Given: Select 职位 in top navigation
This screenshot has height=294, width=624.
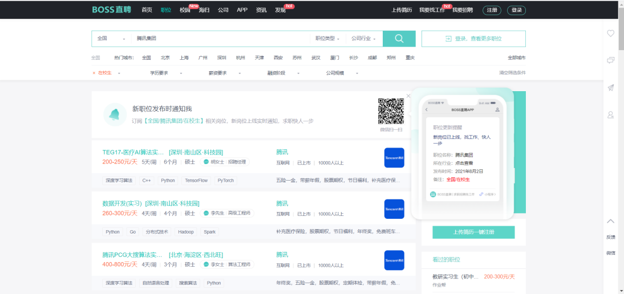Looking at the screenshot, I should click(x=166, y=10).
